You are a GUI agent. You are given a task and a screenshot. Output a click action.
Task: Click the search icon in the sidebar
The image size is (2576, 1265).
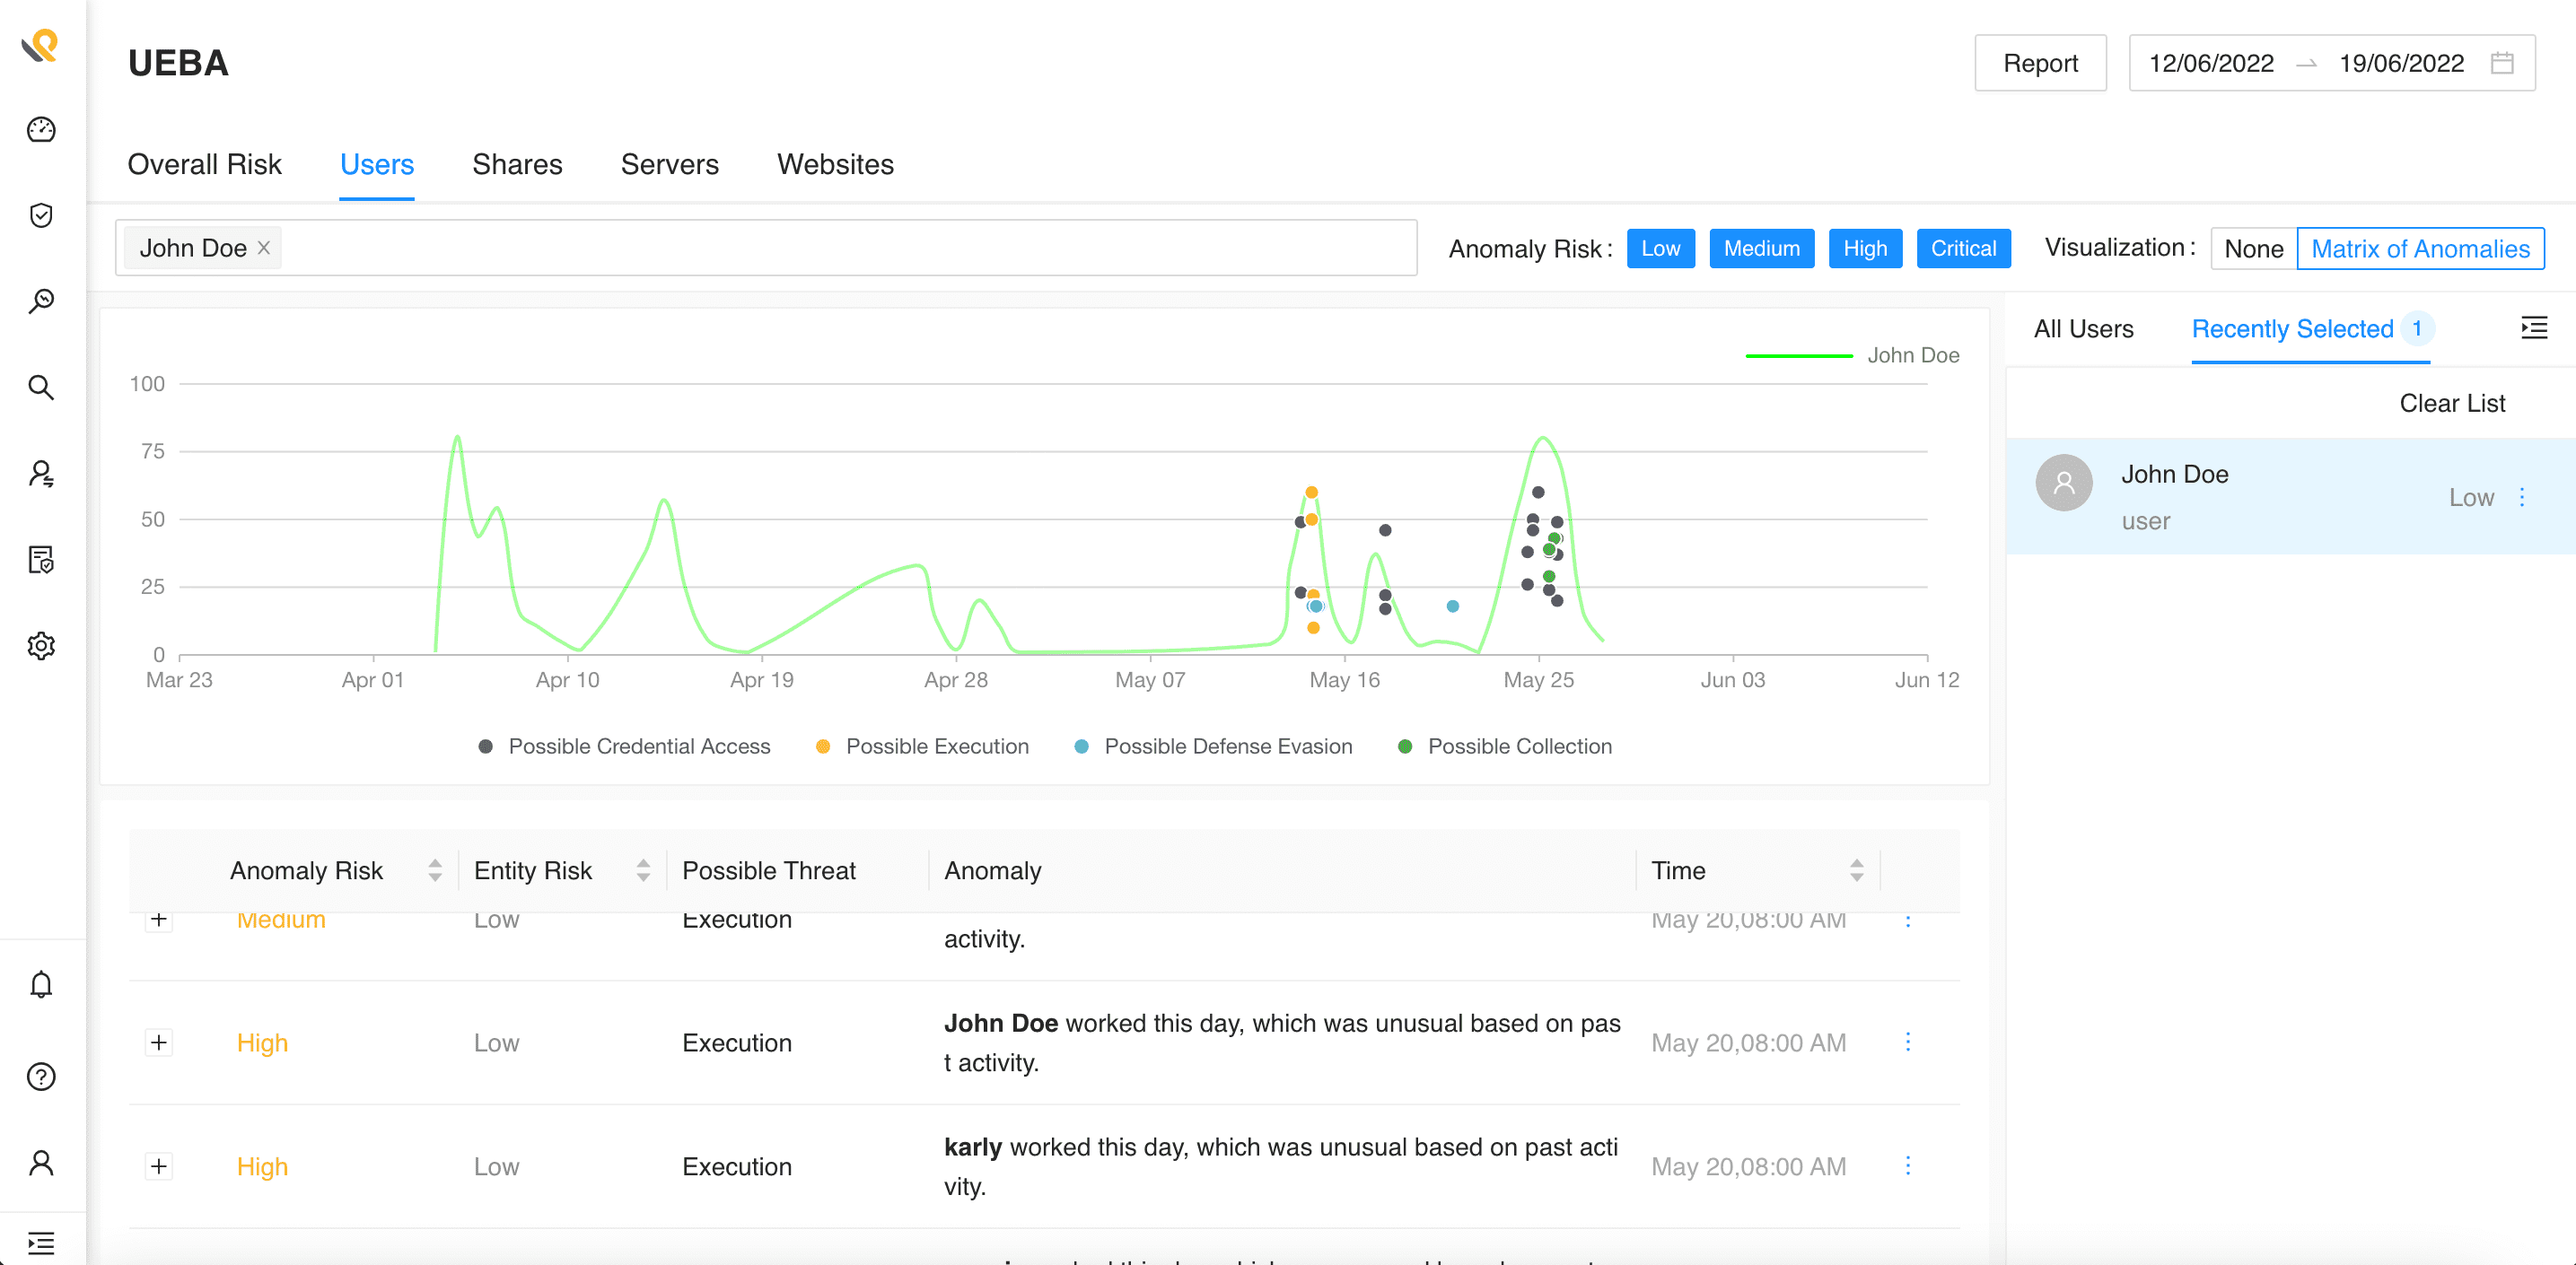[40, 388]
